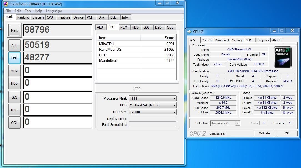Click the Validate button in CPU-Z
The width and height of the screenshot is (301, 168).
265,133
